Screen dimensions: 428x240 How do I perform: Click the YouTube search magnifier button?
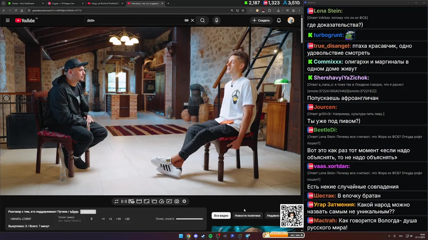pyautogui.click(x=202, y=20)
